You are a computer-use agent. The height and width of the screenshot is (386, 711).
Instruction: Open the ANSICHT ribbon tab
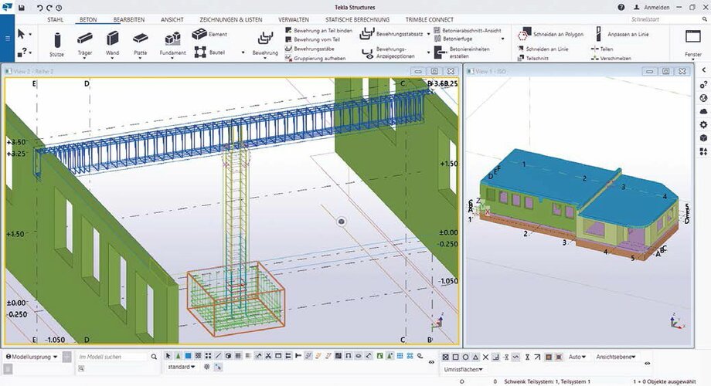[x=172, y=19]
